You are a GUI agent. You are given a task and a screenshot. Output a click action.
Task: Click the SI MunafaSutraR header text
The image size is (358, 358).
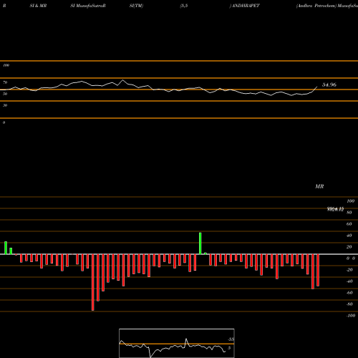pyautogui.click(x=88, y=6)
